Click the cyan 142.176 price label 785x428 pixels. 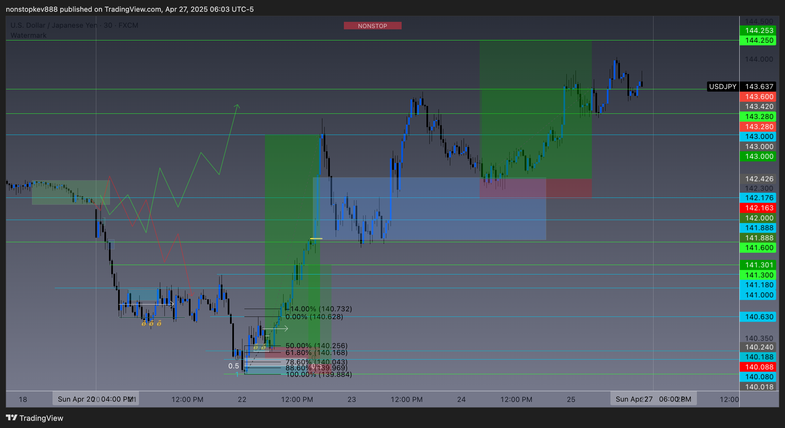pyautogui.click(x=758, y=198)
